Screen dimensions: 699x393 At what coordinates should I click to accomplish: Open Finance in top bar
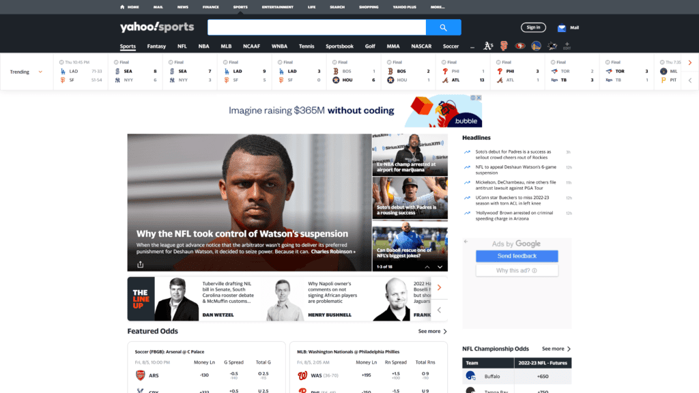coord(210,7)
